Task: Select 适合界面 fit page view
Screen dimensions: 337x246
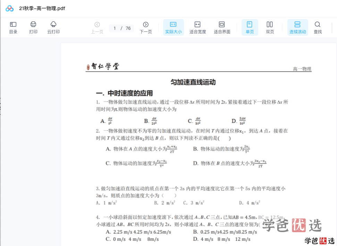Action: (222, 28)
